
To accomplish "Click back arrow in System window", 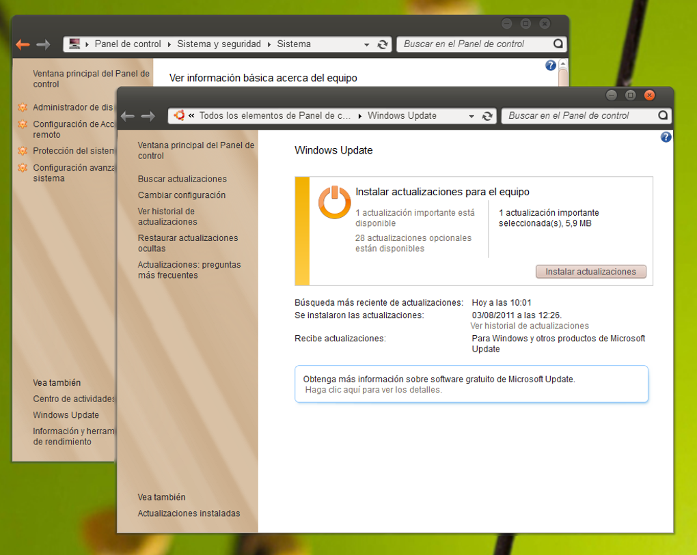I will pyautogui.click(x=23, y=44).
